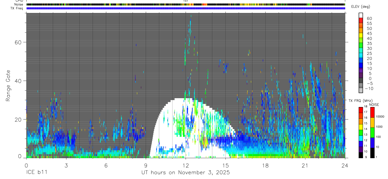Select red 17–18 MHz TX FRQ swatch
The height and width of the screenshot is (179, 388).
(x=361, y=110)
